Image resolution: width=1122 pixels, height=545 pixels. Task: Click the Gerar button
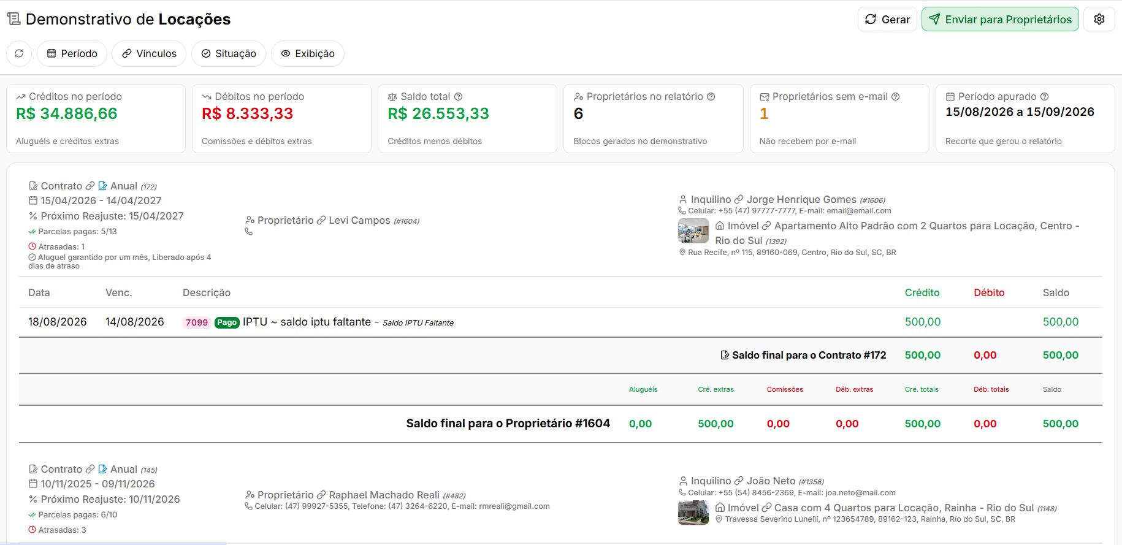point(887,19)
